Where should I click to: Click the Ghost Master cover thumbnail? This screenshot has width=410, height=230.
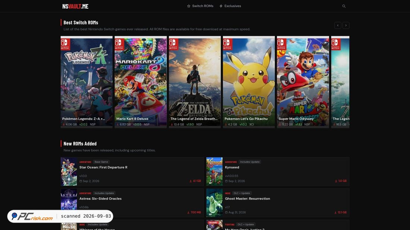click(214, 203)
